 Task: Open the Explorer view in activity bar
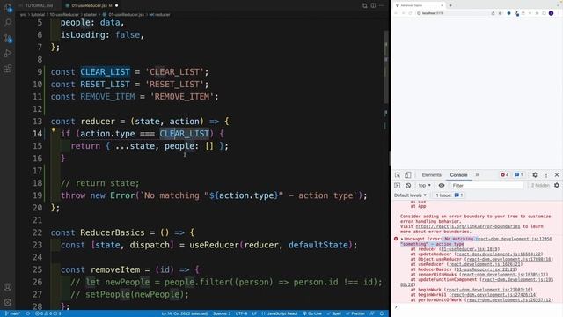[8, 8]
